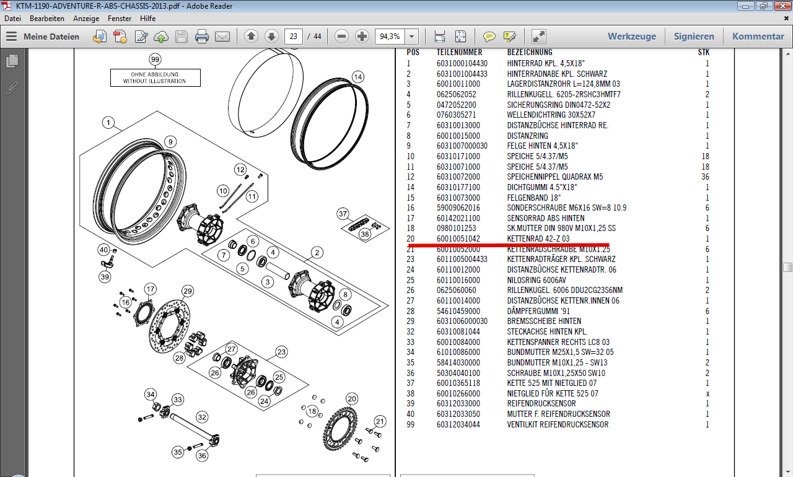The width and height of the screenshot is (793, 477).
Task: Open attachments paperclip panel in sidebar
Action: [x=12, y=87]
